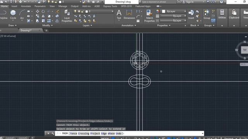The image size is (248, 139).
Task: Open the Annotate ribbon tab
Action: point(26,6)
